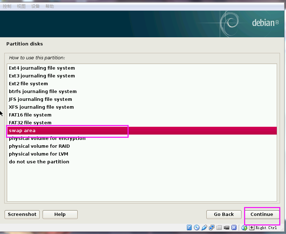286x234 pixels.
Task: Click the USB devices status icon
Action: coord(204,228)
